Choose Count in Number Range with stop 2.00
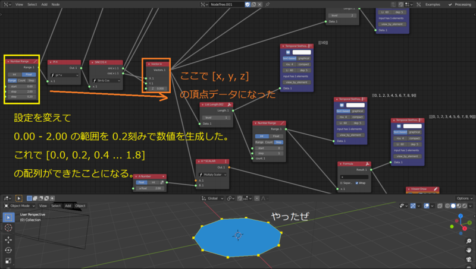Screen dimensions: 476x269 point(22,81)
